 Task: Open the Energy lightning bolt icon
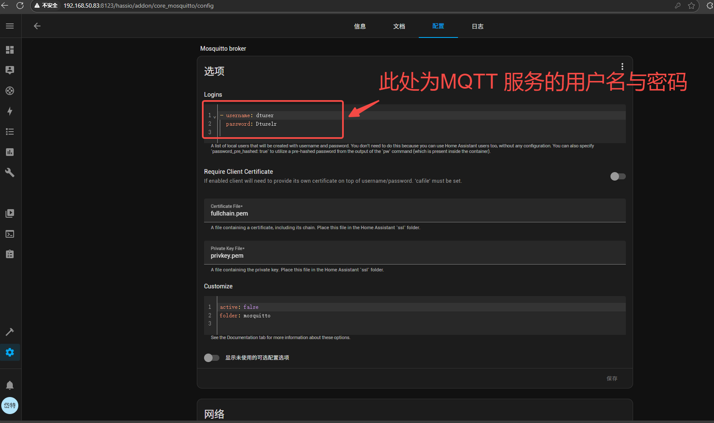point(10,111)
